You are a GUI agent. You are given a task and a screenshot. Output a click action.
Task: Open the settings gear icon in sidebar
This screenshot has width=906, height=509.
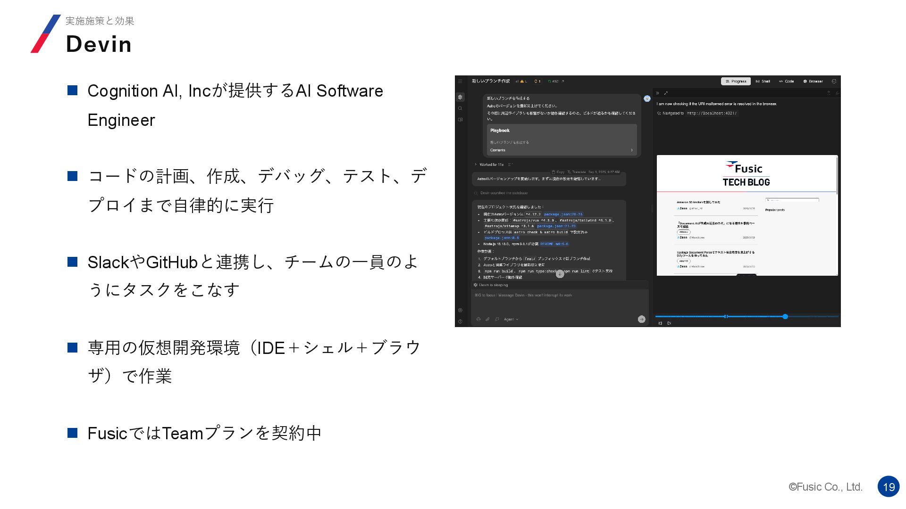pos(460,310)
